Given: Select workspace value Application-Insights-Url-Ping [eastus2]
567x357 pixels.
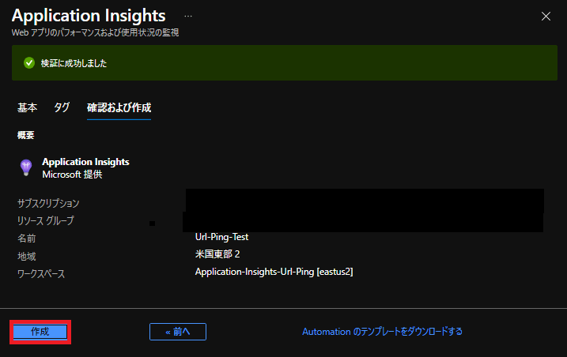Looking at the screenshot, I should click(274, 272).
